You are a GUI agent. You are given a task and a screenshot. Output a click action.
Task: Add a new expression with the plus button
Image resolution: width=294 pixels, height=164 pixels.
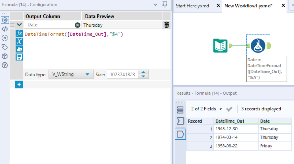click(19, 84)
